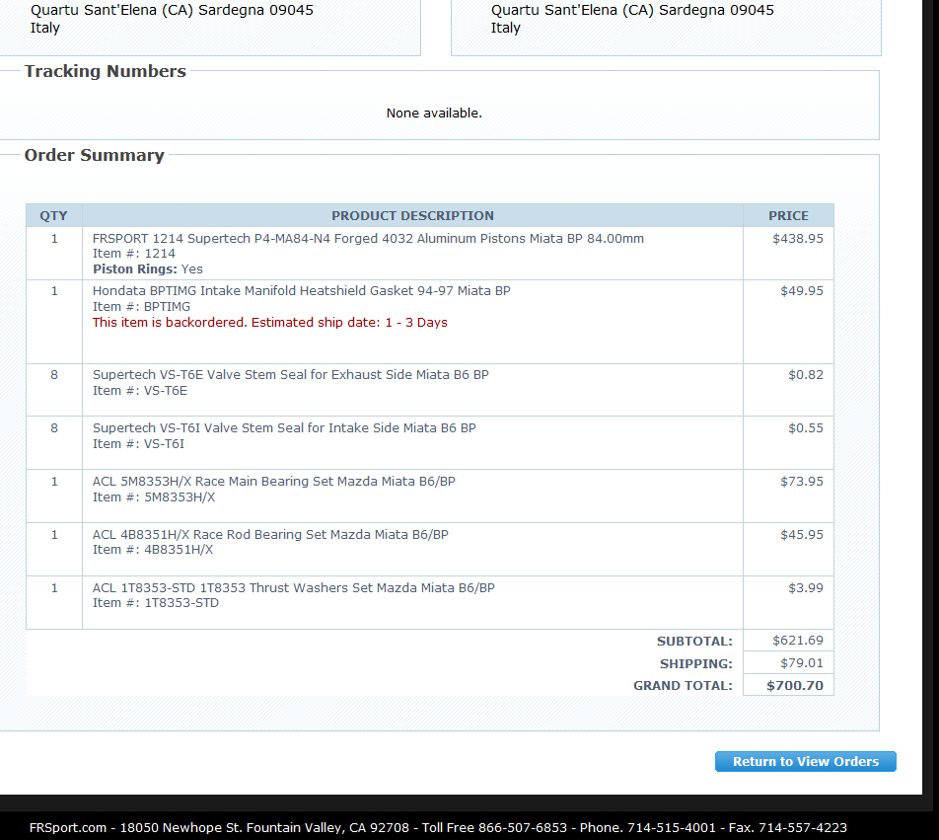Click the PRICE column header
Screen dimensions: 939x840
788,216
